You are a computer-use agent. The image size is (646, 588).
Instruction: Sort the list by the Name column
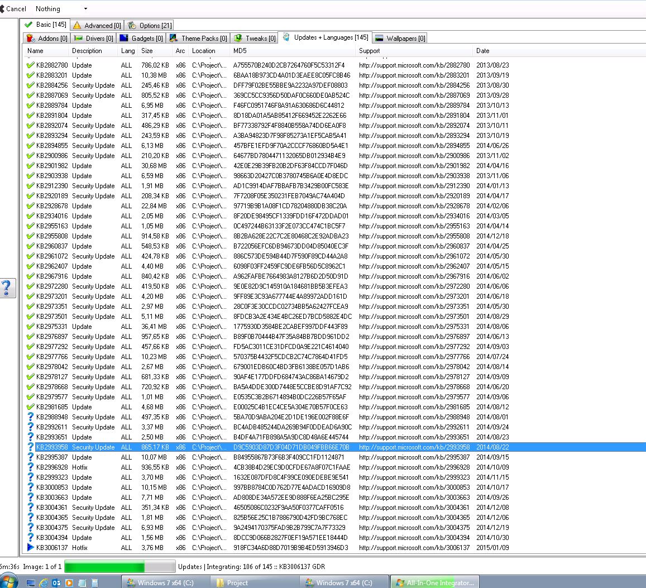[x=46, y=51]
